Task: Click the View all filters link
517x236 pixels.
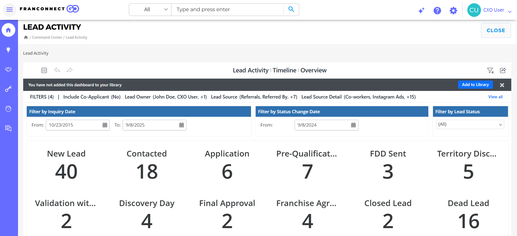Action: click(495, 97)
